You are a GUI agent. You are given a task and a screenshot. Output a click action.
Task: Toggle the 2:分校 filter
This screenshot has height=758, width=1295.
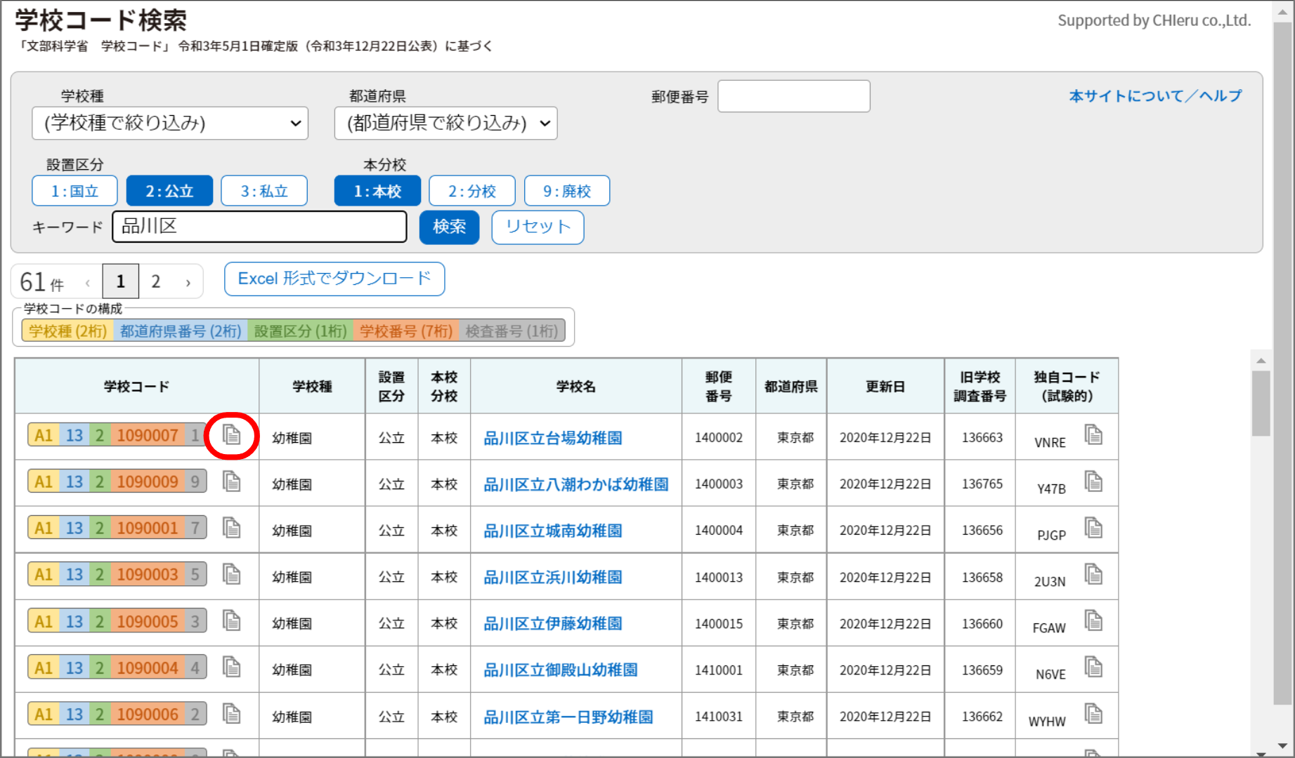(x=472, y=191)
